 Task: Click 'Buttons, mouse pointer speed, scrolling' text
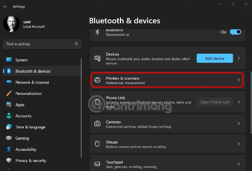pyautogui.click(x=136, y=147)
